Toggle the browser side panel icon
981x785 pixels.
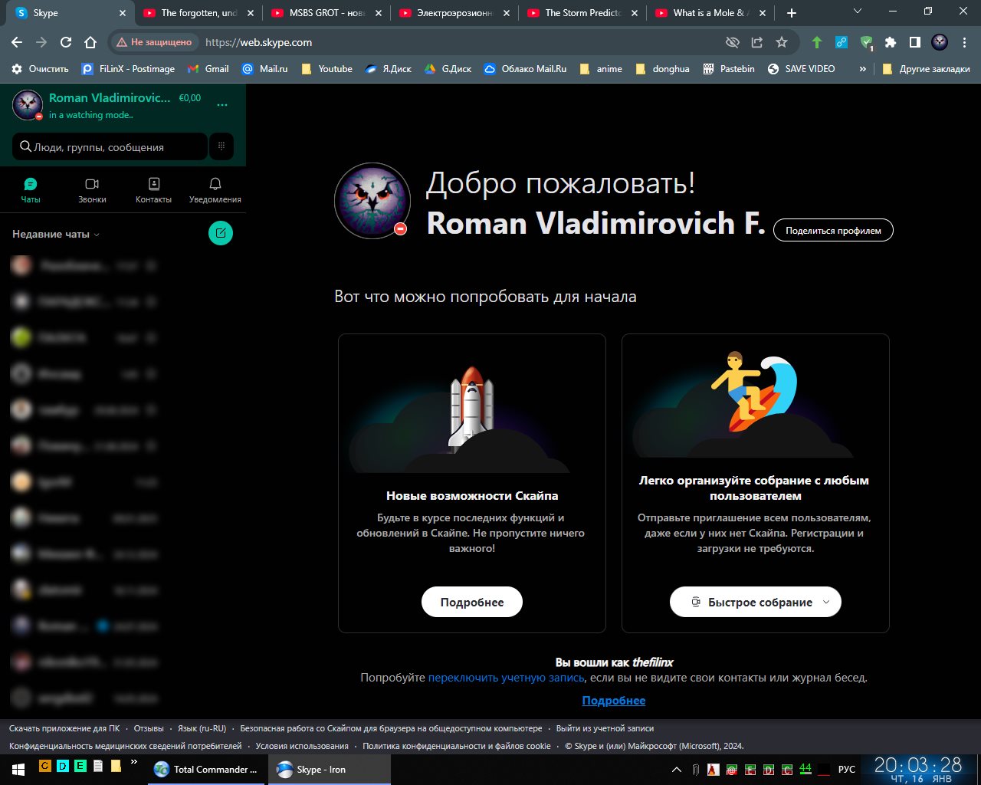tap(915, 42)
